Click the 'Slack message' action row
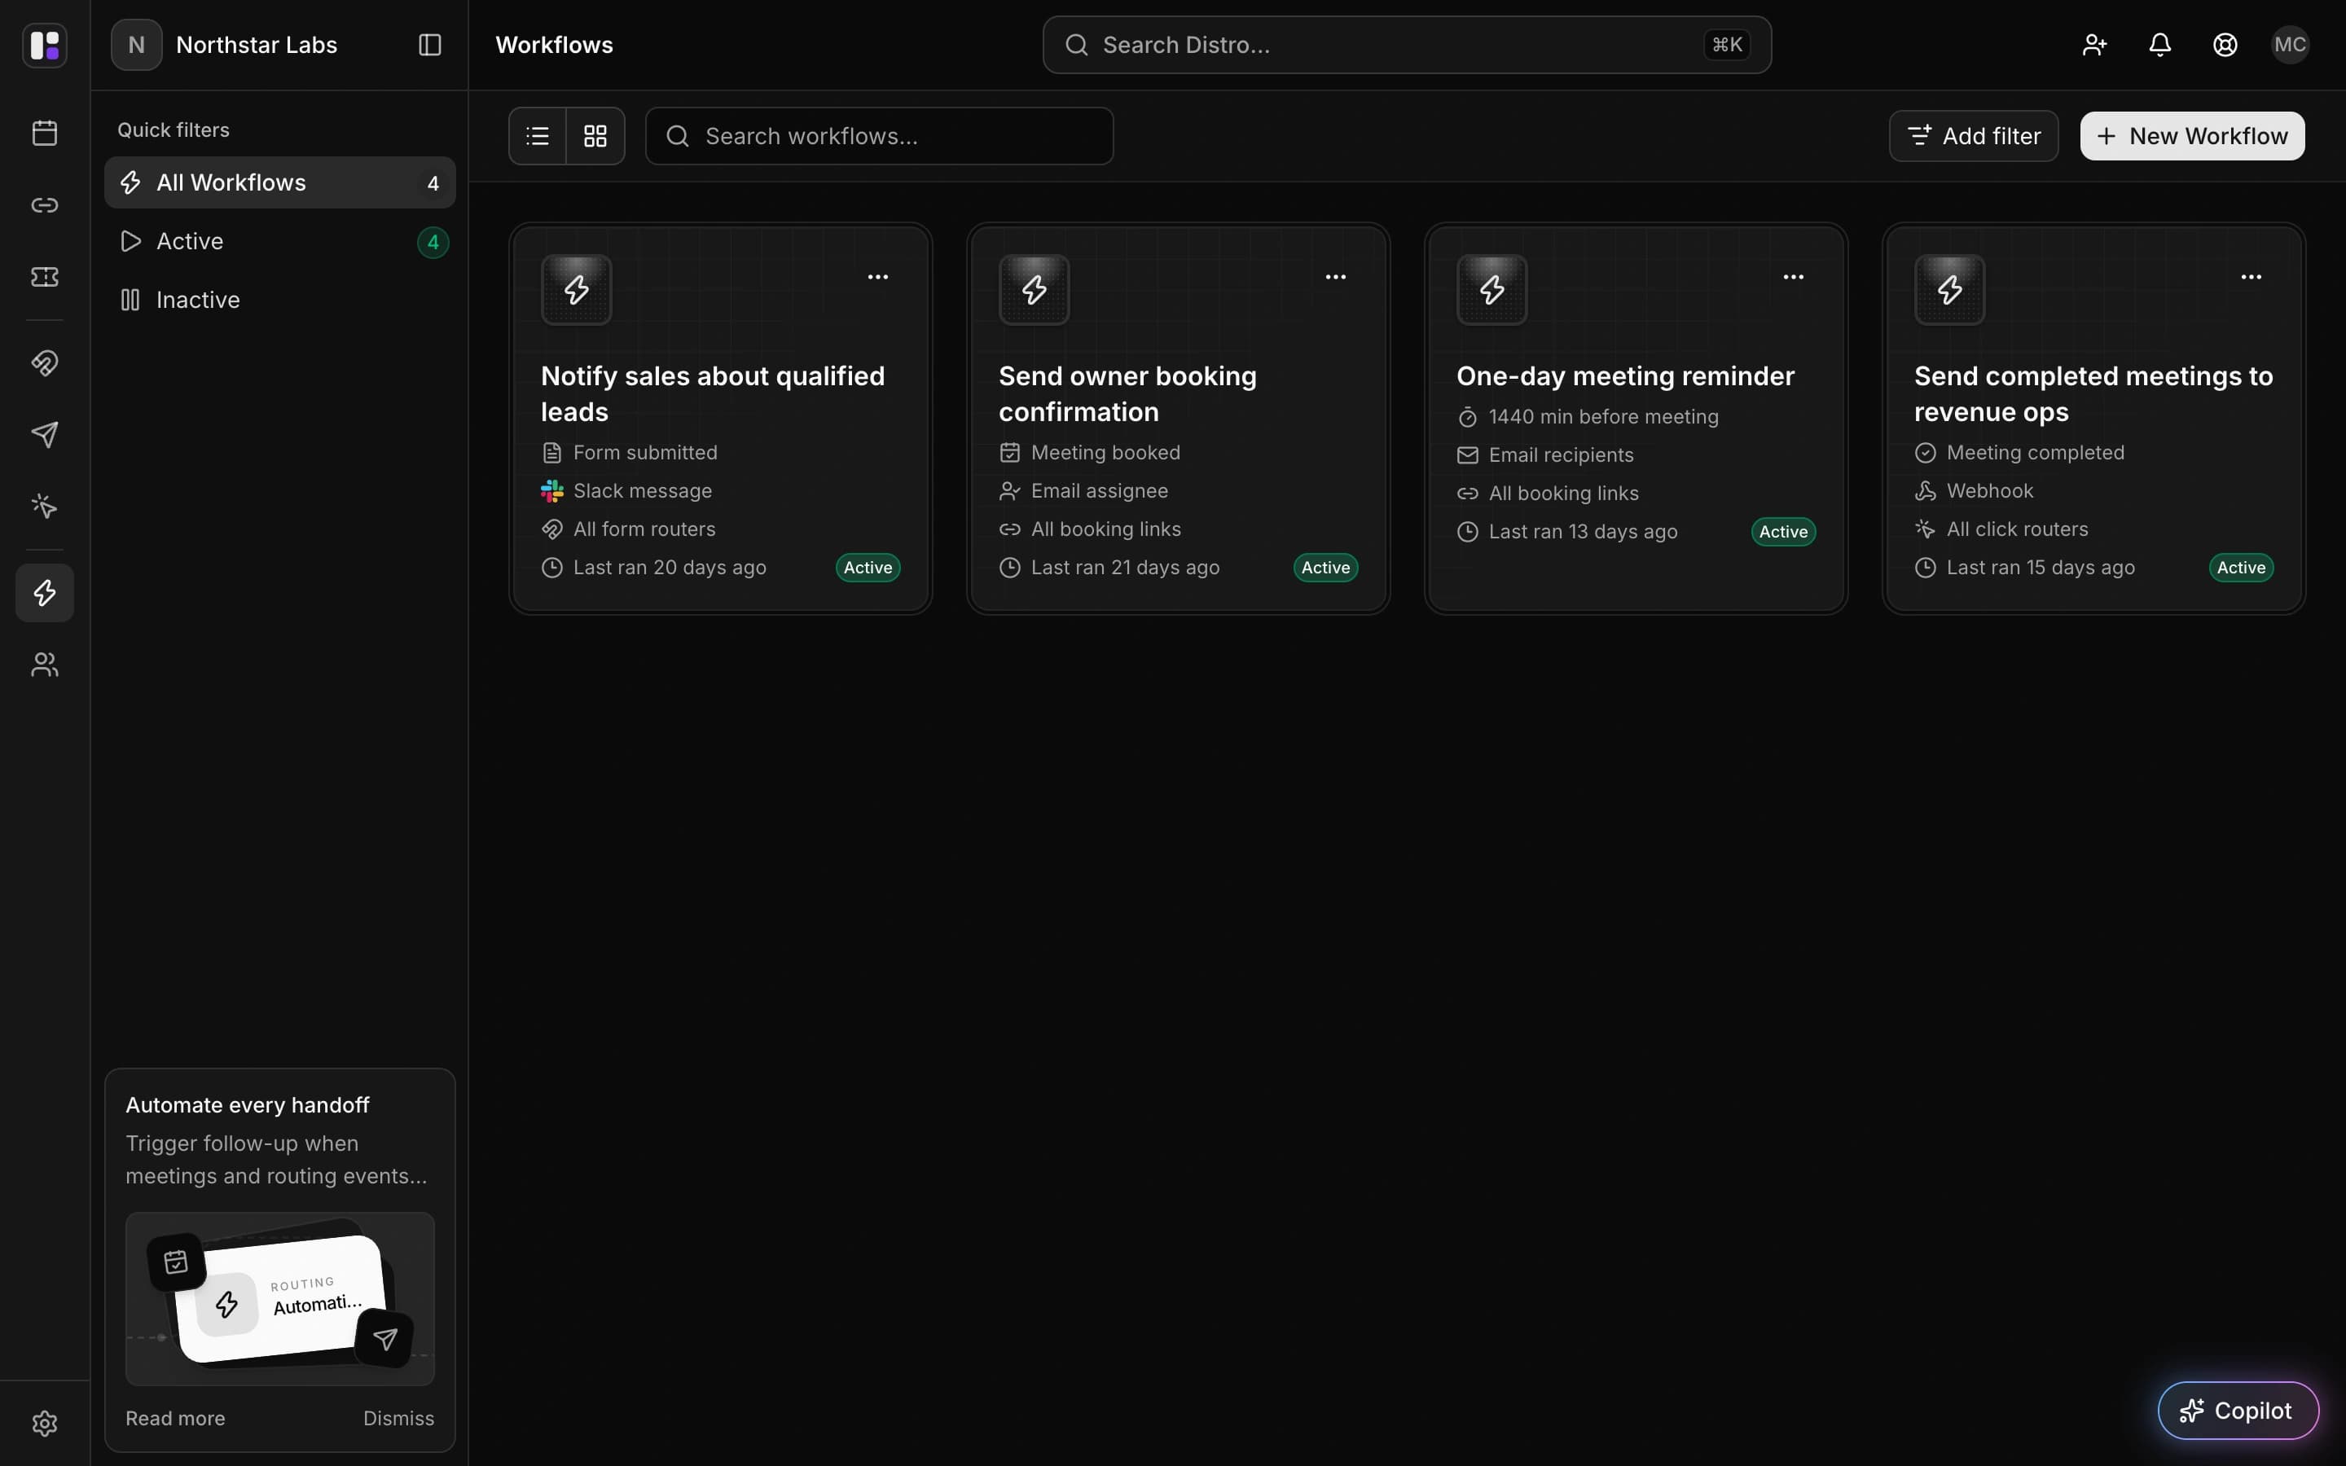 click(626, 492)
